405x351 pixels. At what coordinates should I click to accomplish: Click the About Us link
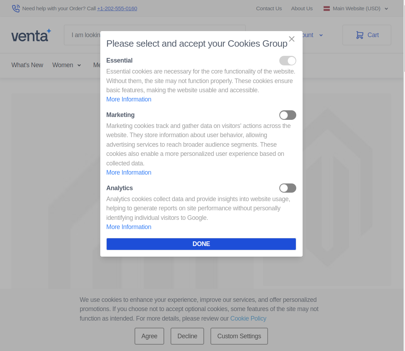(302, 8)
